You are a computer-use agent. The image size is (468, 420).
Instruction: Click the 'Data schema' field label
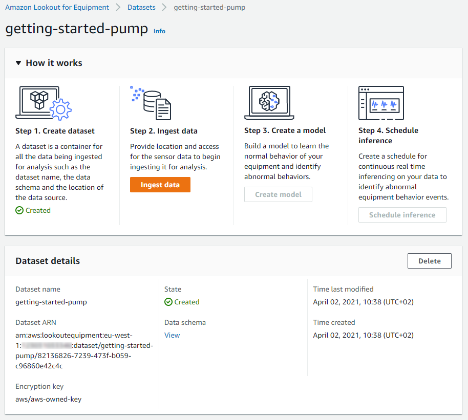(185, 322)
